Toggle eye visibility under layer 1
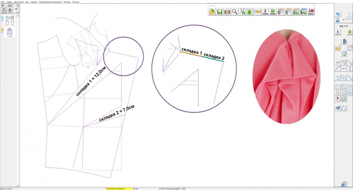353x190 pixels. (2, 20)
